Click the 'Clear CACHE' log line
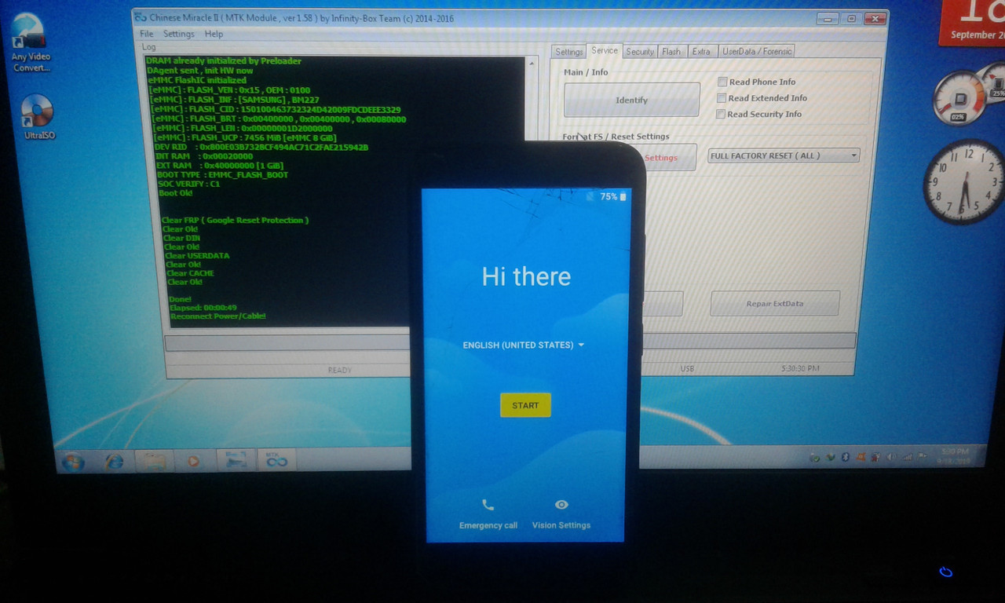Image resolution: width=1005 pixels, height=603 pixels. 190,273
